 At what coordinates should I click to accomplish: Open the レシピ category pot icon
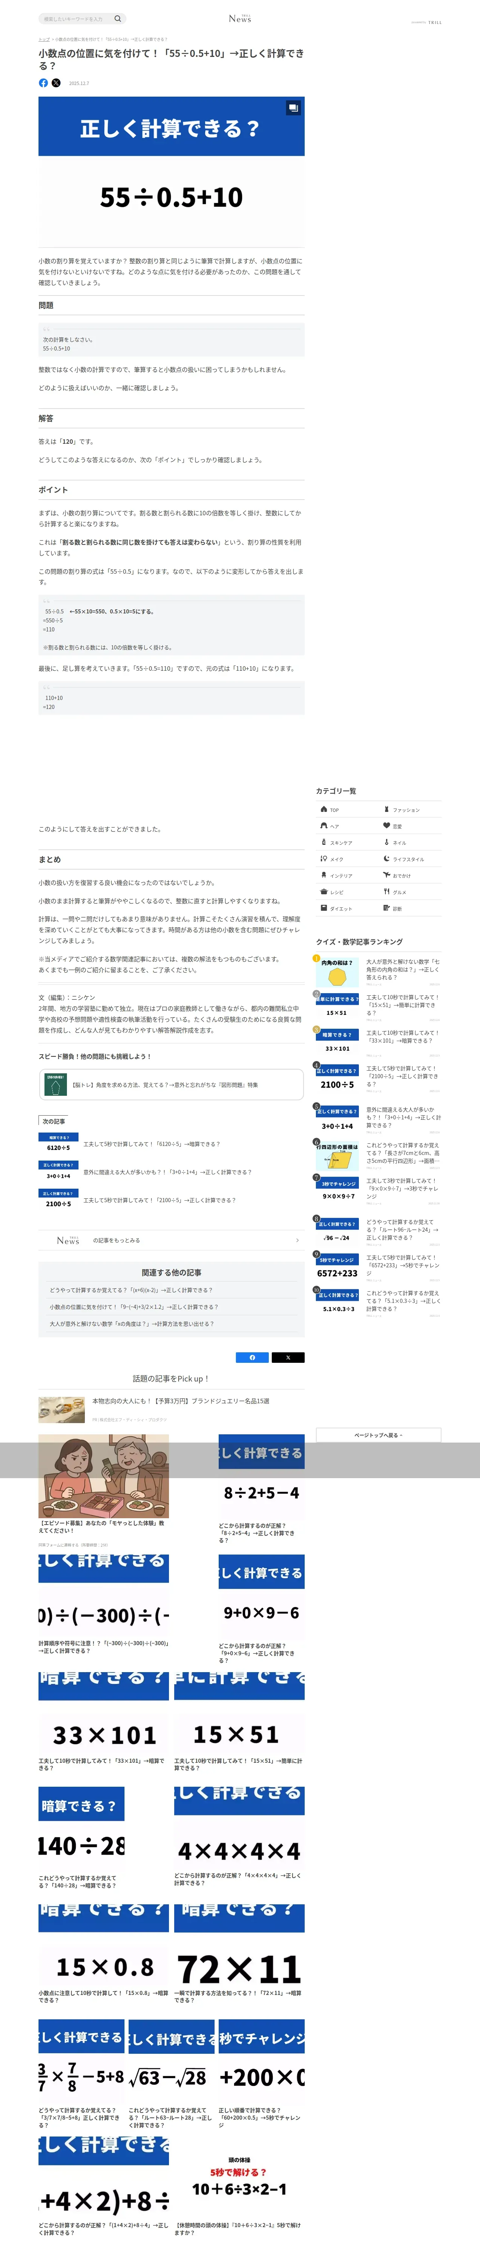click(x=324, y=891)
